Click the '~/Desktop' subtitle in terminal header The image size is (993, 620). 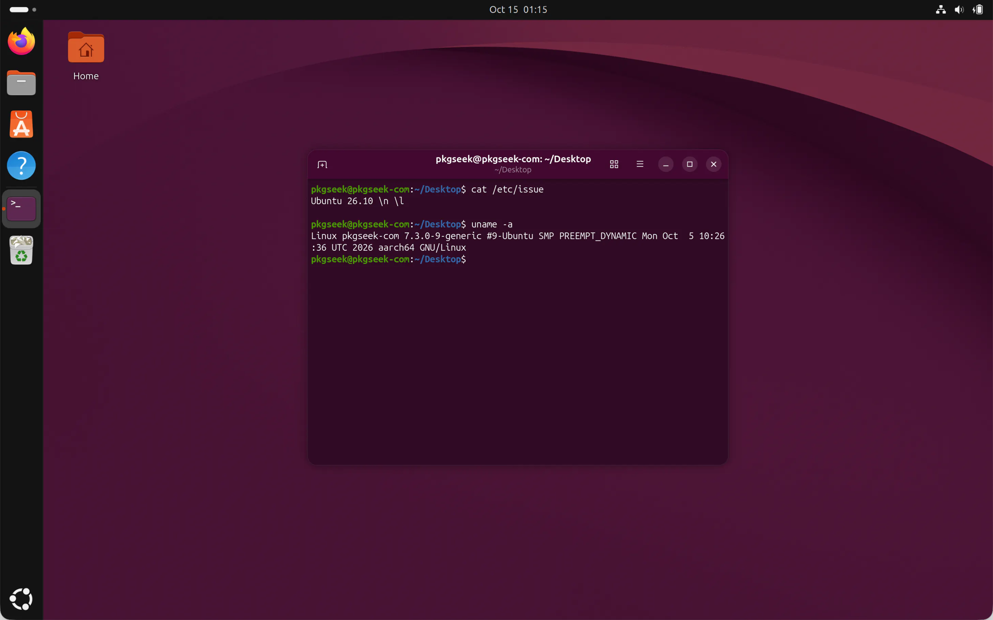click(x=513, y=170)
